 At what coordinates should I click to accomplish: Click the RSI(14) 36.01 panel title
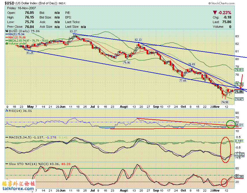20,111
